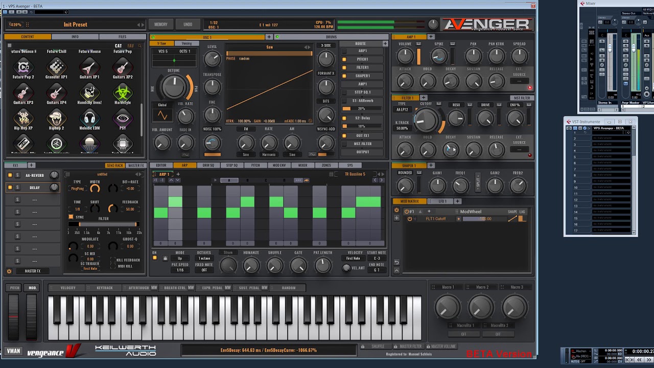Screen dimensions: 654x368
Task: Select the Melodic EDM headphones icon
Action: pos(89,118)
